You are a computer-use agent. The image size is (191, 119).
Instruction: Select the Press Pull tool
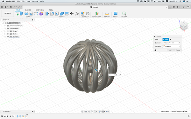tap(47, 14)
